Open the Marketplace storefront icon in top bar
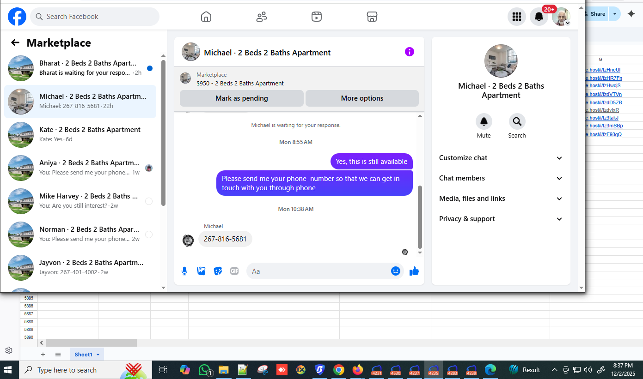Image resolution: width=643 pixels, height=379 pixels. [372, 17]
